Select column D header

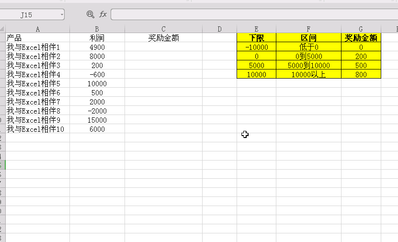tap(219, 29)
